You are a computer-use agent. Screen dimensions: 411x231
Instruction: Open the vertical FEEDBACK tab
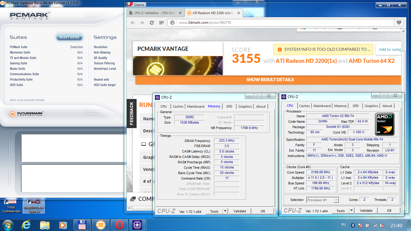(131, 113)
